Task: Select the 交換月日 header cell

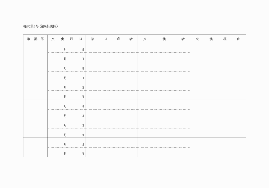Action: point(67,39)
